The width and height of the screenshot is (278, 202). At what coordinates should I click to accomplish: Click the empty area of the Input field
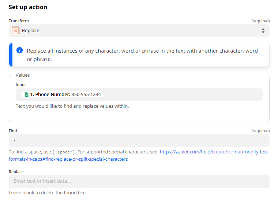183,95
